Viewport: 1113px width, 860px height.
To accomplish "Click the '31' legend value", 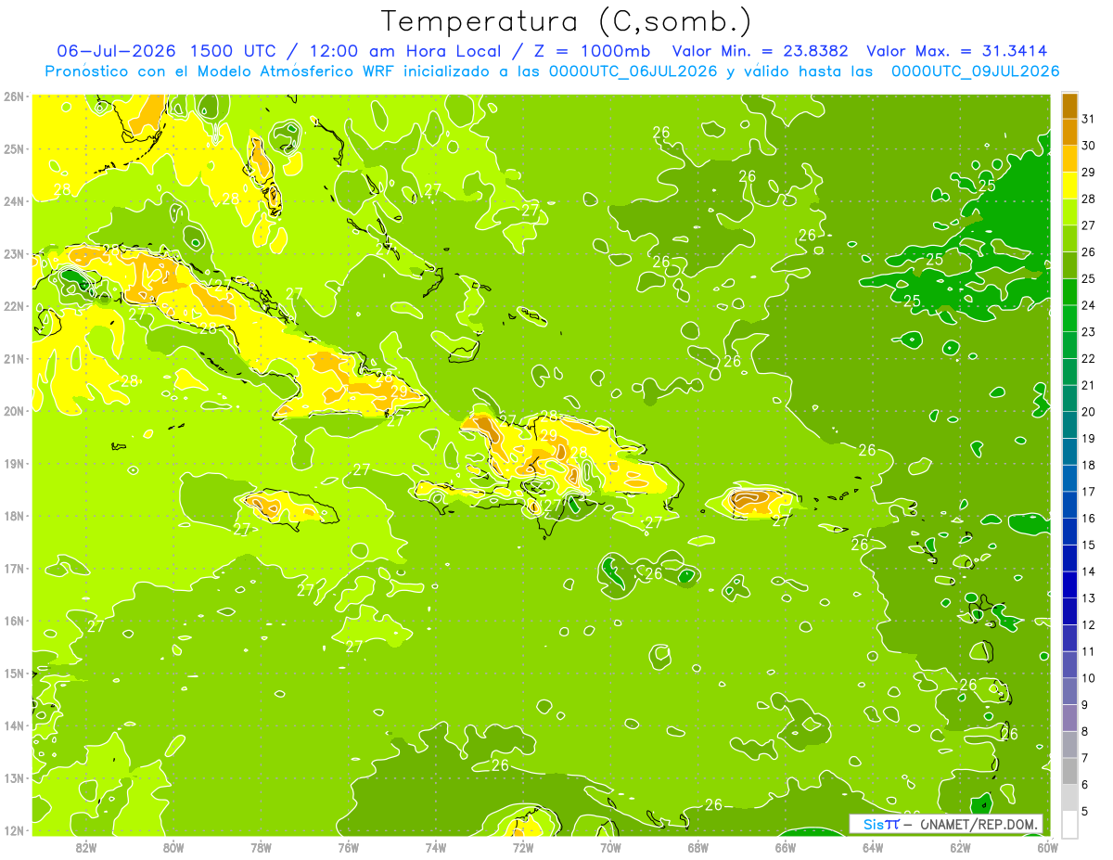I will [x=1089, y=119].
